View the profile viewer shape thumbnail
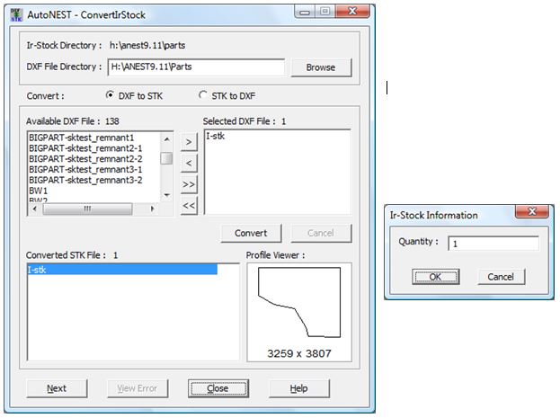The image size is (560, 418). tap(299, 306)
